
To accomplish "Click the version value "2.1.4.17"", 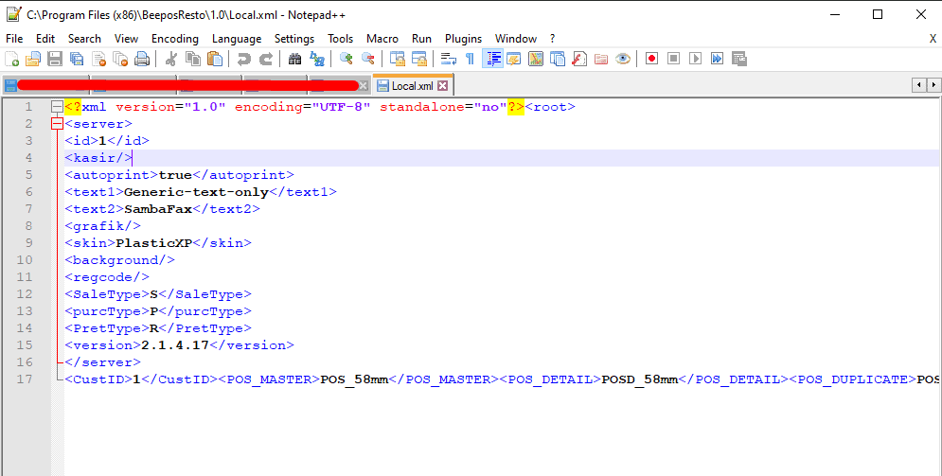I will pyautogui.click(x=175, y=345).
